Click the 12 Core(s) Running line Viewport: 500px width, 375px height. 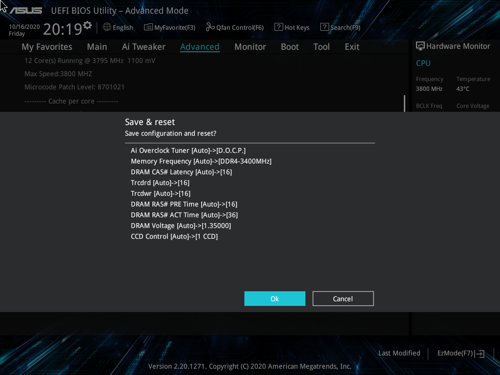pos(90,61)
